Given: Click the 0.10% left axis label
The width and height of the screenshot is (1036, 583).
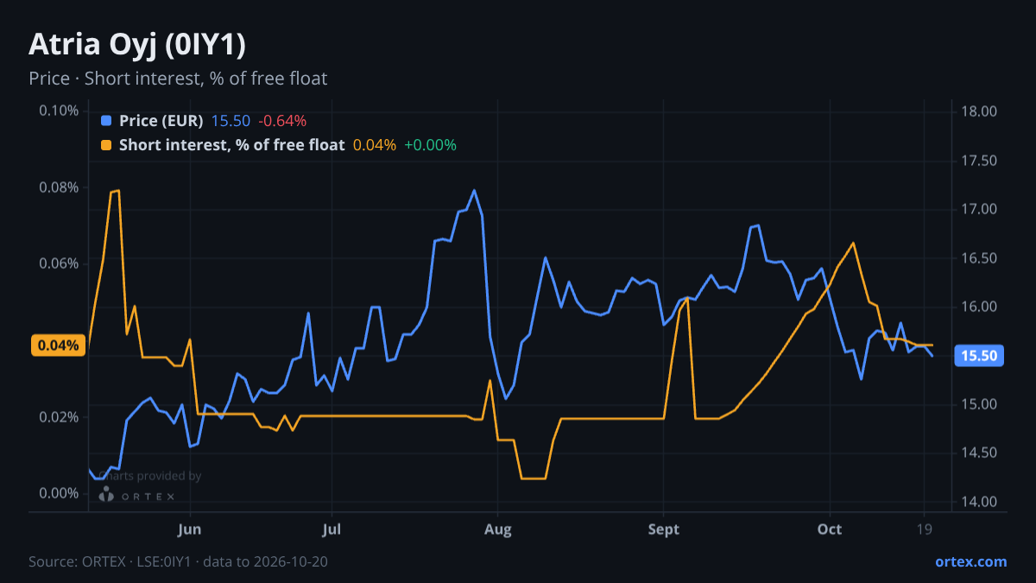Looking at the screenshot, I should click(x=59, y=111).
